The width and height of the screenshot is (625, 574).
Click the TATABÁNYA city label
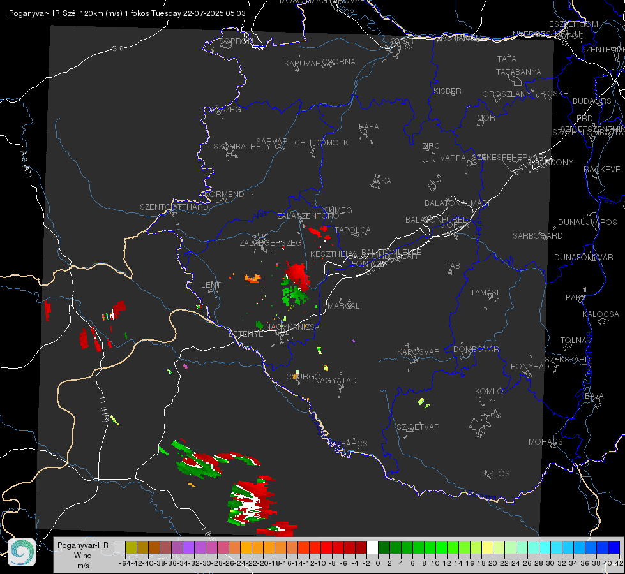click(518, 72)
